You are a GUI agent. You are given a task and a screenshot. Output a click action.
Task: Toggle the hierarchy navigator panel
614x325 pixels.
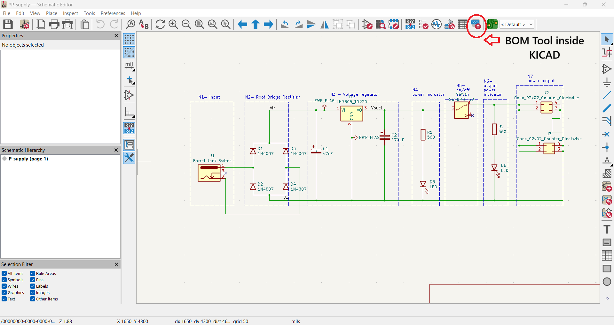coord(129,144)
